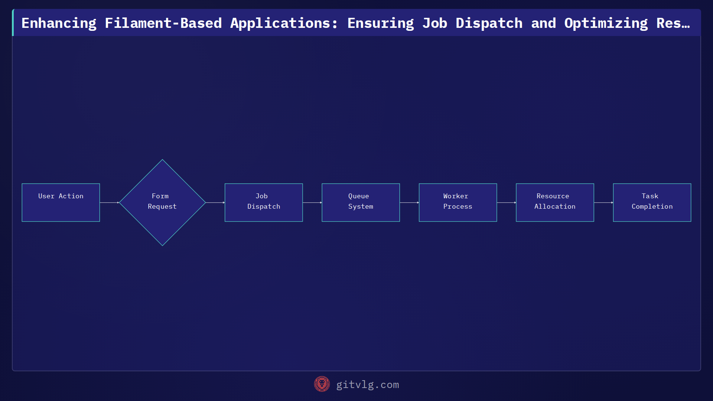Select the Resource Allocation box
This screenshot has width=713, height=401.
(555, 203)
